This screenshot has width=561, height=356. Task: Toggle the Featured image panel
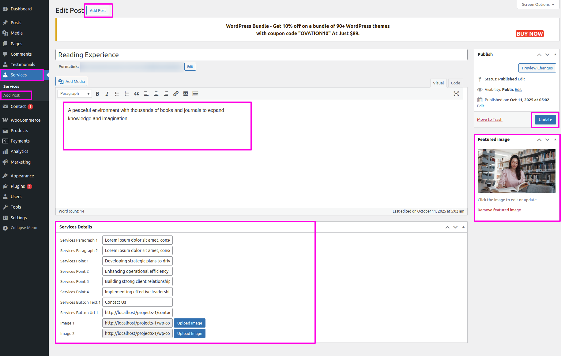click(x=555, y=140)
